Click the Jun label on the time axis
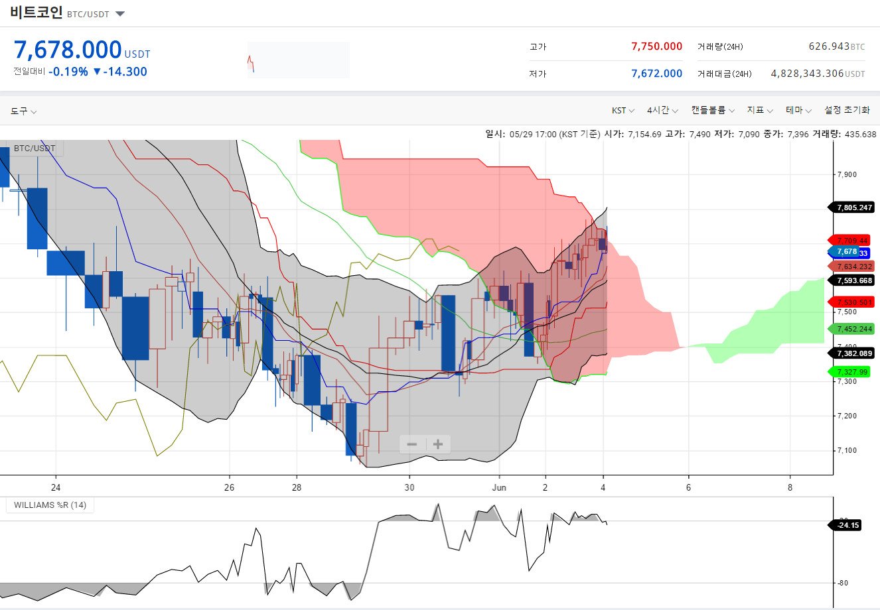880x610 pixels. [x=499, y=487]
